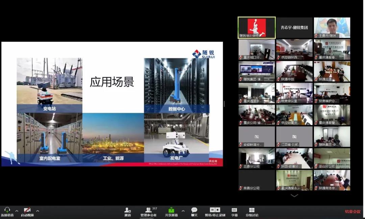Click the 字幕 CC captions icon
The image size is (365, 219).
[234, 210]
